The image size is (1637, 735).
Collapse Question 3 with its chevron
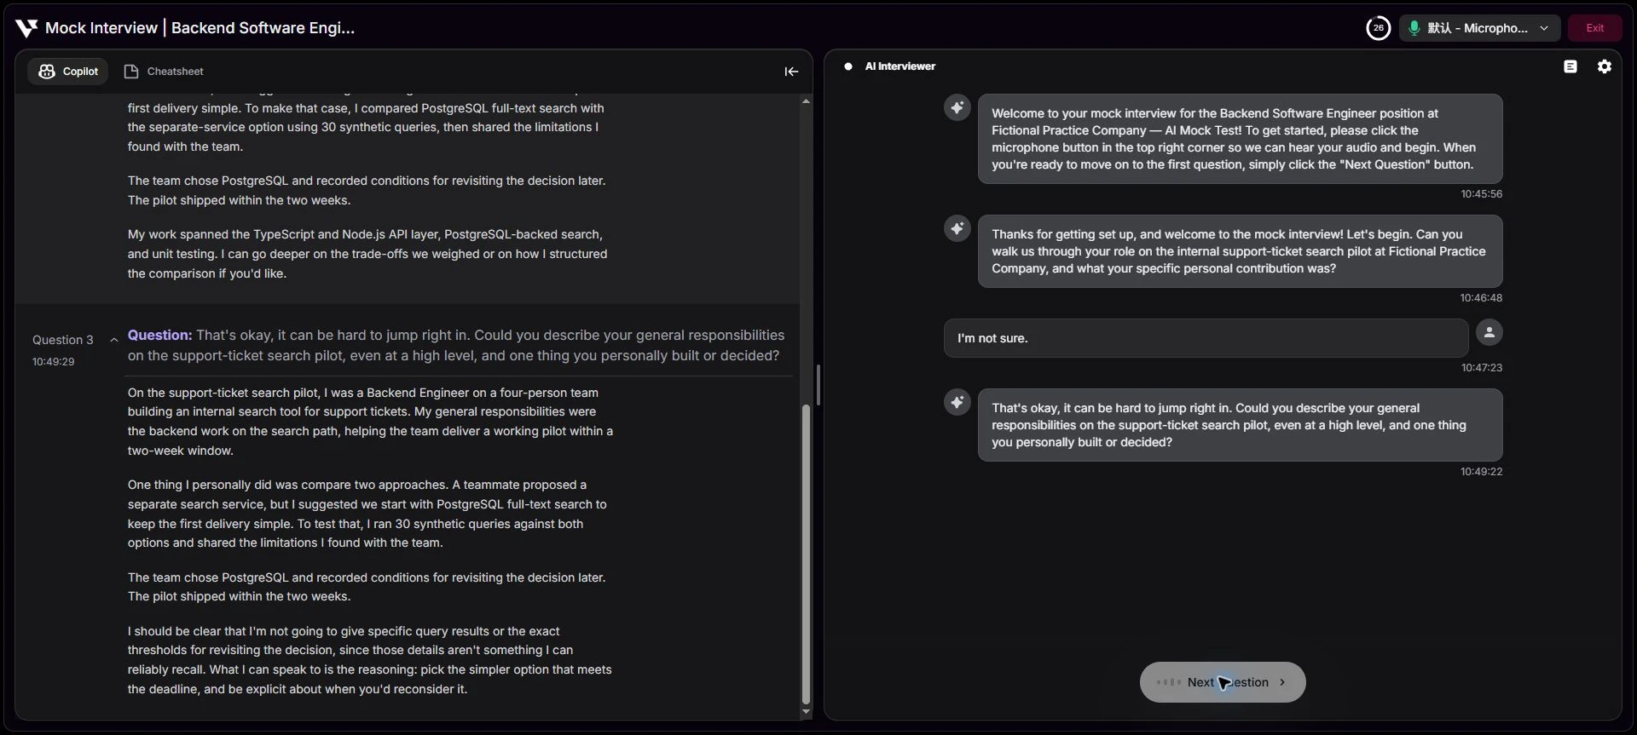pyautogui.click(x=114, y=340)
